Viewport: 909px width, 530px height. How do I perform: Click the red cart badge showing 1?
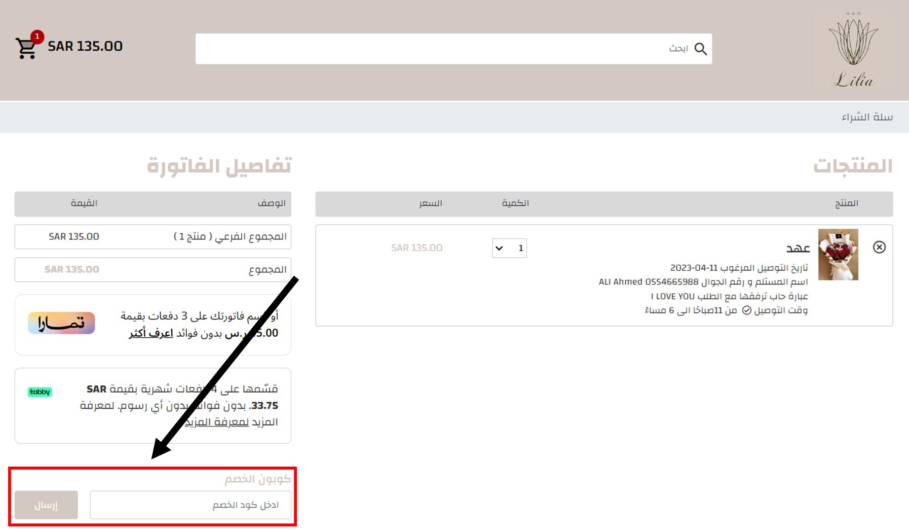(37, 36)
